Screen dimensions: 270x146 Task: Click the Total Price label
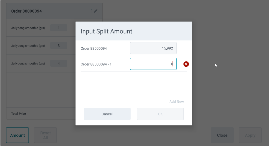19,114
